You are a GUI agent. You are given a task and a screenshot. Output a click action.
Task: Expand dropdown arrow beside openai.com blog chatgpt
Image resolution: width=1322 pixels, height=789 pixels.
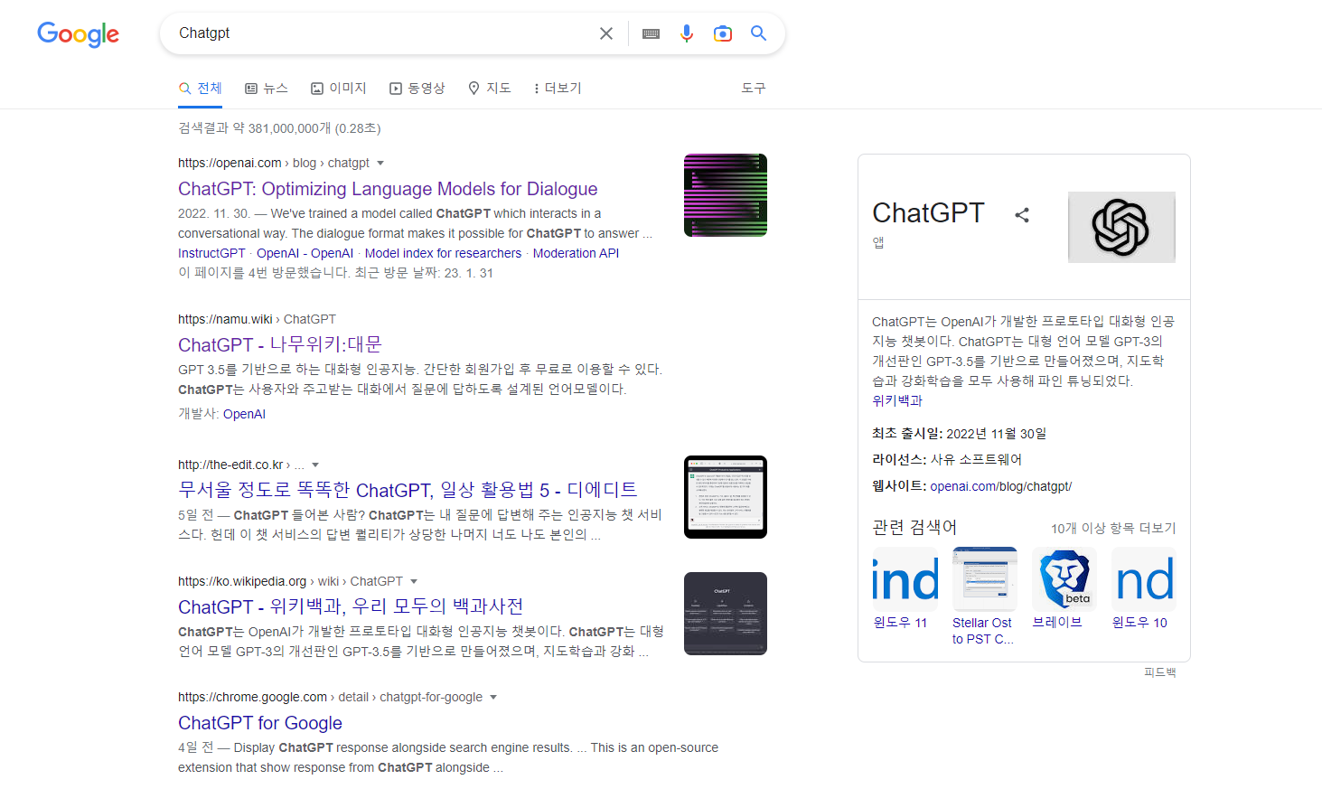pyautogui.click(x=380, y=163)
